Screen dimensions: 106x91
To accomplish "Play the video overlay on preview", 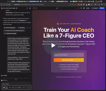I will pos(53,45).
